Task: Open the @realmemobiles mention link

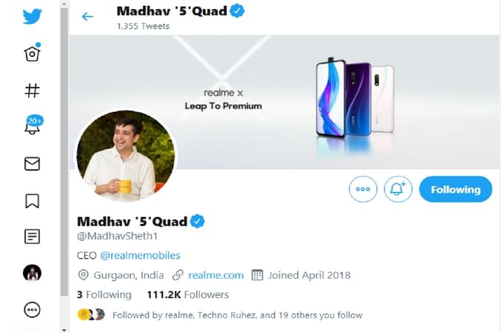Action: coord(140,255)
